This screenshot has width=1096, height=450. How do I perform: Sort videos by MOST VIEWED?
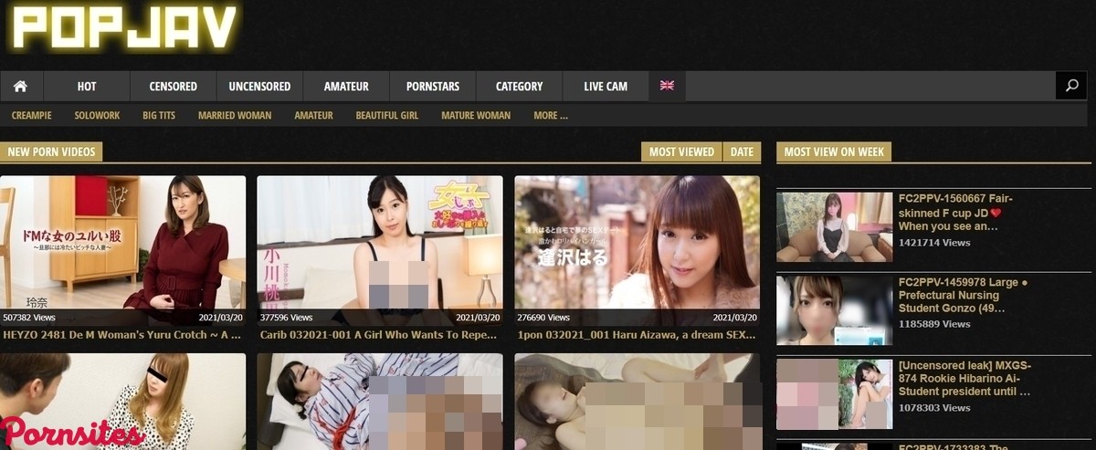pos(681,152)
